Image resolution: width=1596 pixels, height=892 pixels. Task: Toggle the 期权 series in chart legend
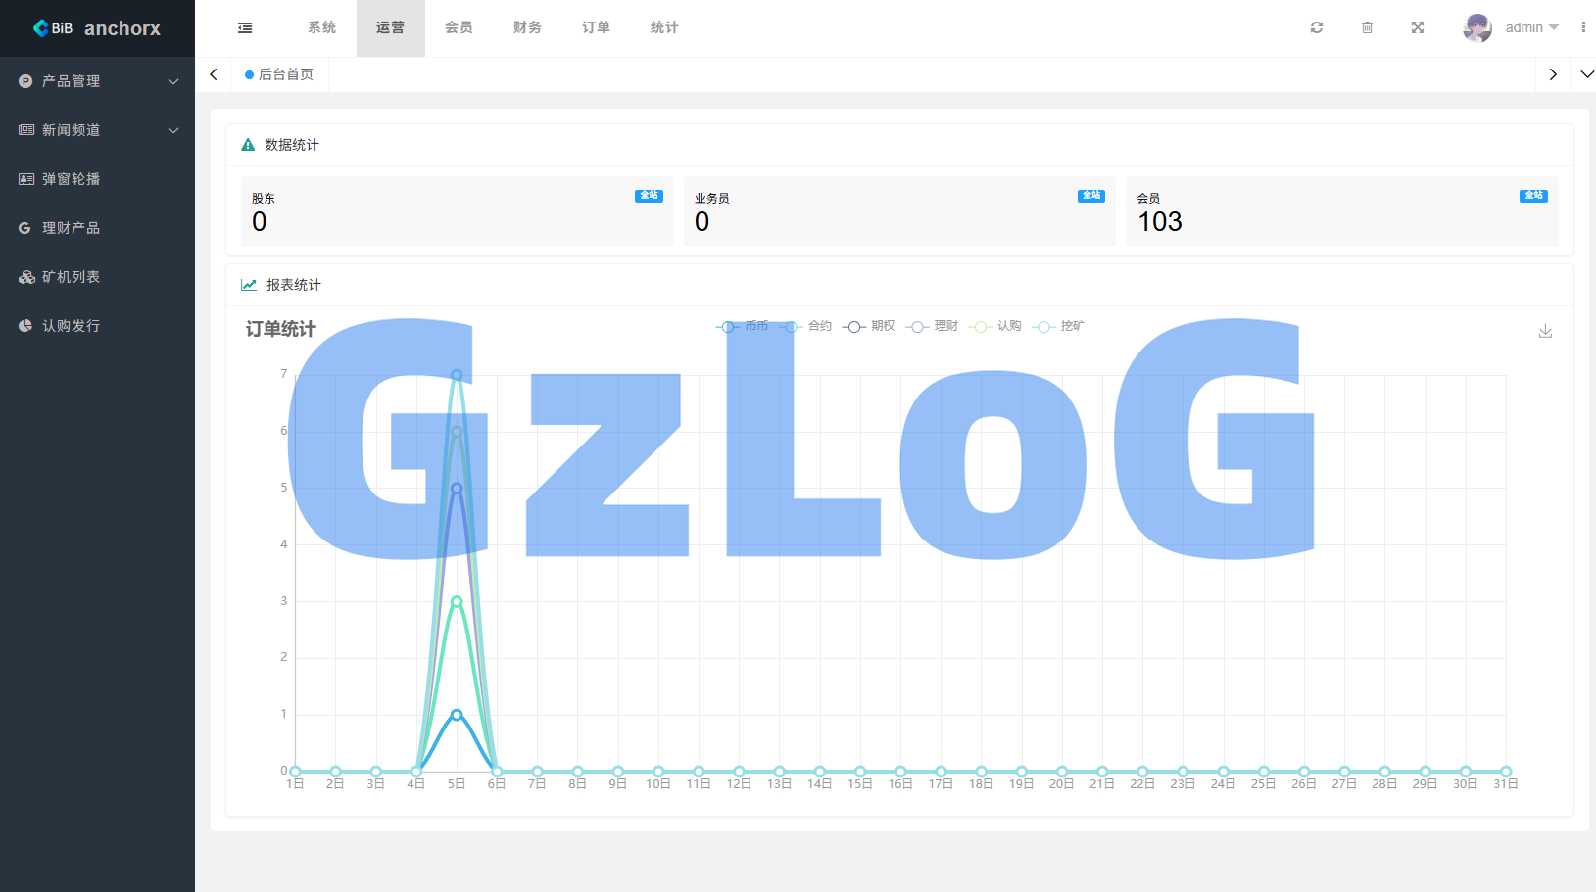coord(869,327)
